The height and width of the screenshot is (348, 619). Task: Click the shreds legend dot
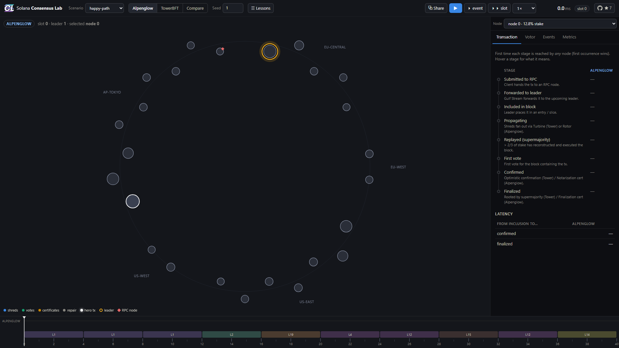coord(5,310)
